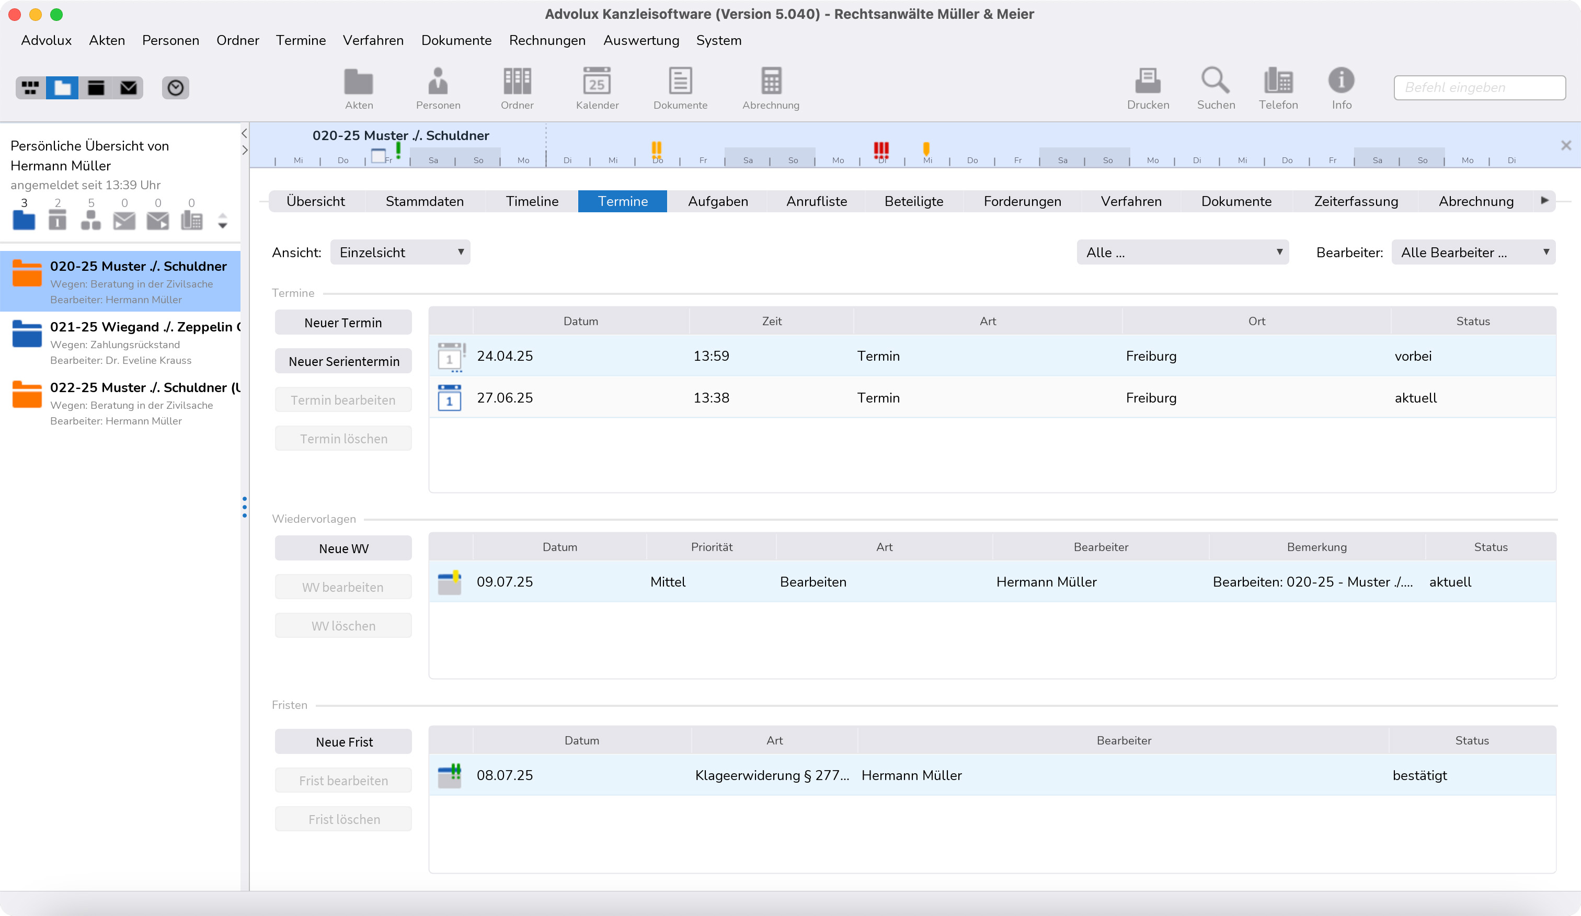The height and width of the screenshot is (916, 1581).
Task: Click Frist icon for 08.07.25
Action: pos(449,775)
